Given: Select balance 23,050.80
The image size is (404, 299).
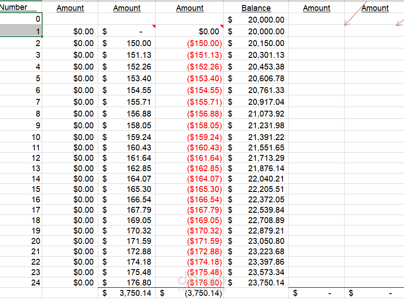Looking at the screenshot, I should click(x=256, y=241).
